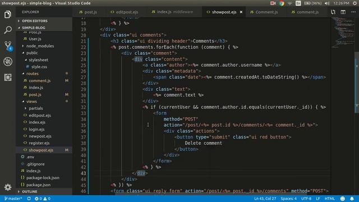Open the Extensions view icon
The width and height of the screenshot is (359, 202).
tap(8, 77)
